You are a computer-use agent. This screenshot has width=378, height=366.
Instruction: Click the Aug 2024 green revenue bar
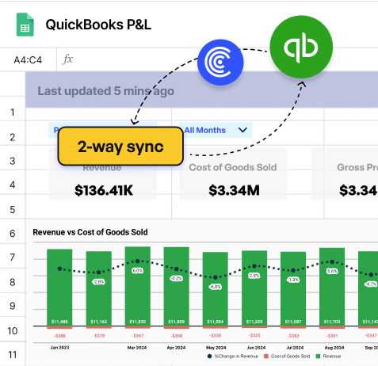click(x=332, y=287)
